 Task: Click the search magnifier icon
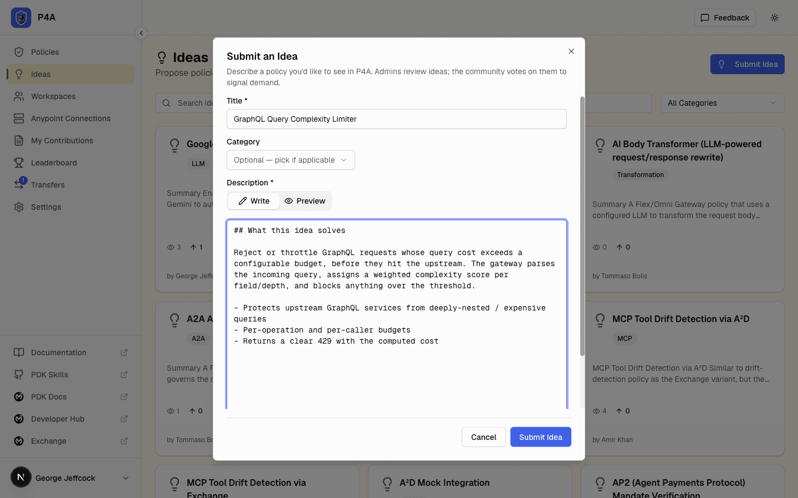click(166, 103)
